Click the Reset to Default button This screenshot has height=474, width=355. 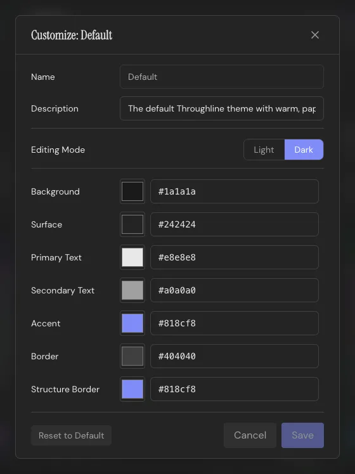[x=72, y=435]
